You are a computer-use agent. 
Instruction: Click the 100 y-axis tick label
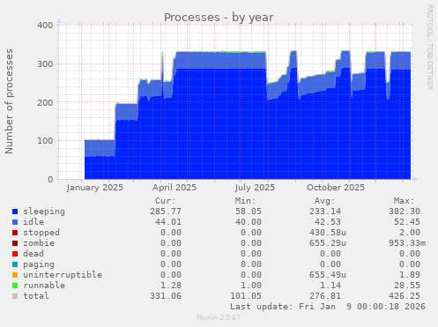point(45,141)
